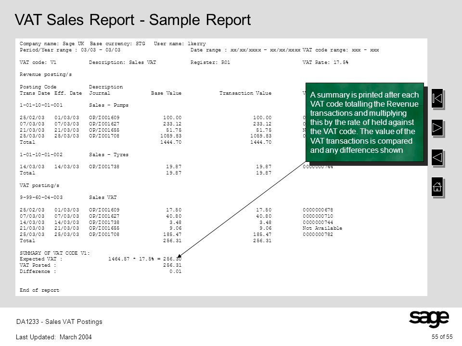Select posting code 1-01-10-01-002
This screenshot has height=346, width=462.
point(41,154)
